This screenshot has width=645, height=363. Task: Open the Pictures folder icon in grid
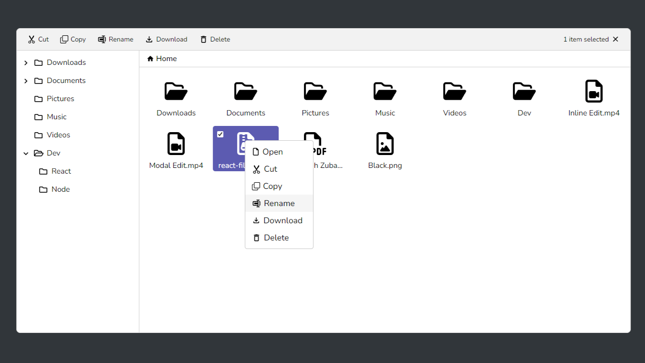point(315,91)
